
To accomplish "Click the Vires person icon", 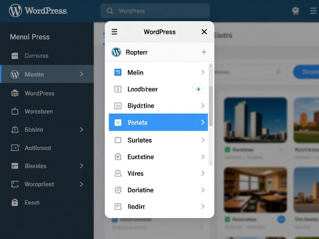I will 118,173.
